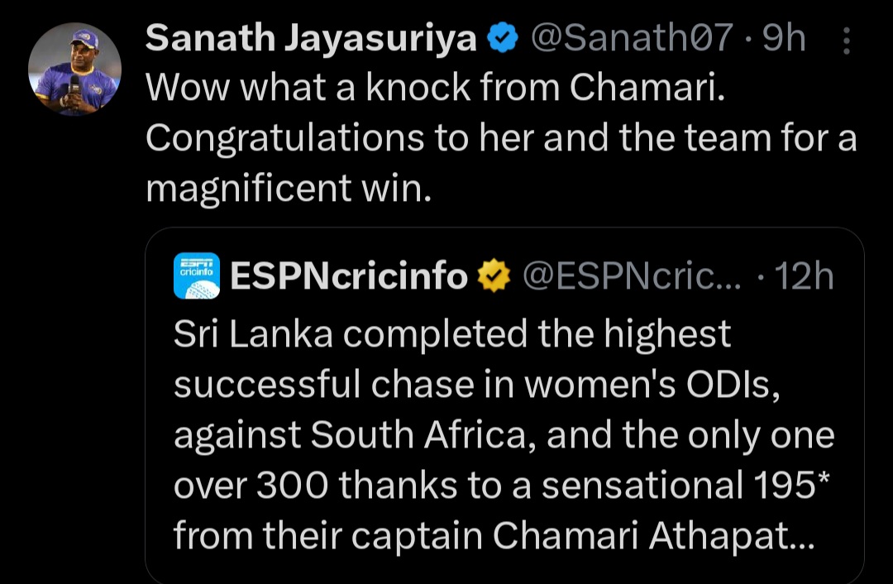Click the "magnificent win." text
This screenshot has height=584, width=893.
289,189
